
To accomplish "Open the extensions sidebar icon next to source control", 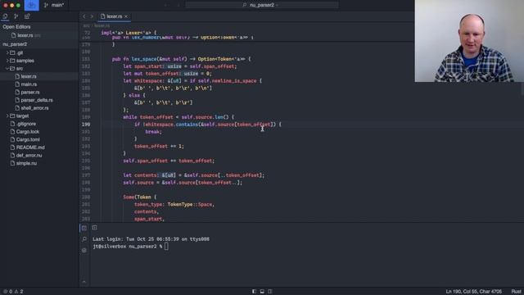I will (27, 16).
